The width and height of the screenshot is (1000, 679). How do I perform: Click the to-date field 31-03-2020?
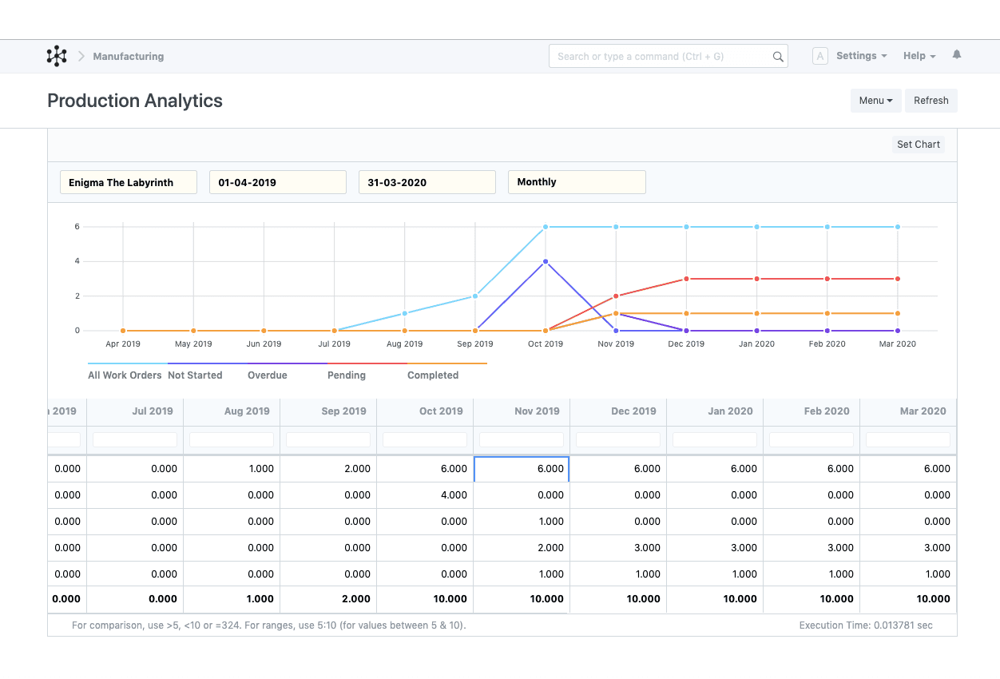coord(427,182)
